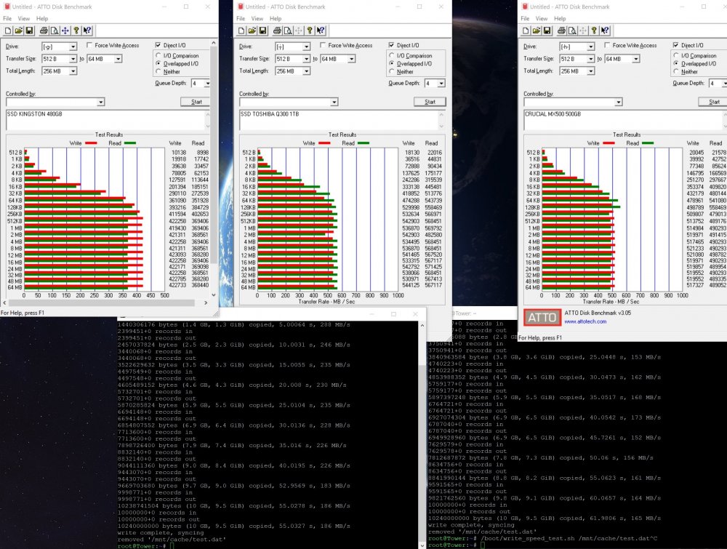
Task: Click context help arrow icon in Crucial window
Action: [605, 31]
